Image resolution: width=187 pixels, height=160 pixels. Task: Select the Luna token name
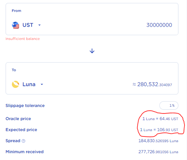[29, 85]
